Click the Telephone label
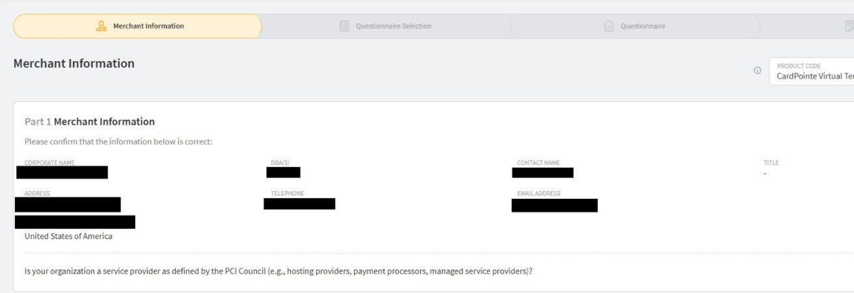The image size is (854, 293). tap(287, 194)
